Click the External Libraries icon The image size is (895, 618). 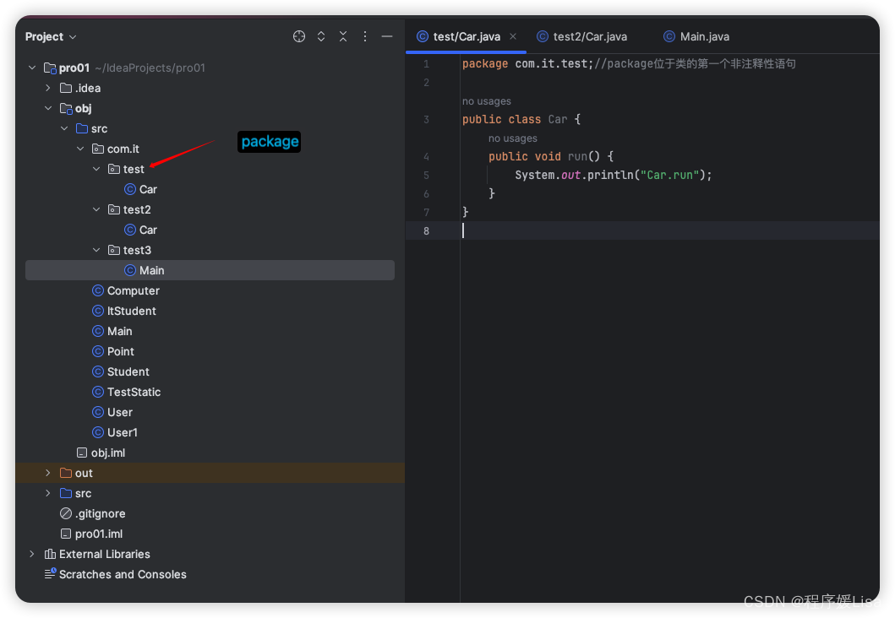coord(50,554)
